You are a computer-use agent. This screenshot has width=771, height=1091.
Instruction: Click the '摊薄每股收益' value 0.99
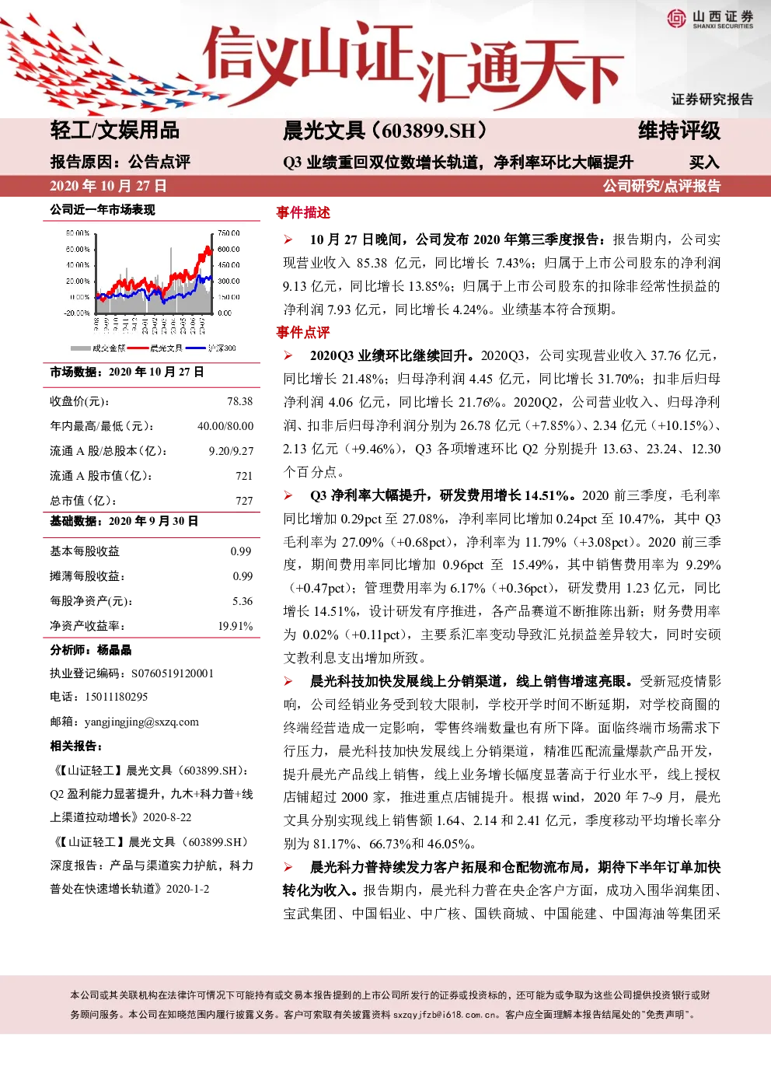click(x=242, y=576)
